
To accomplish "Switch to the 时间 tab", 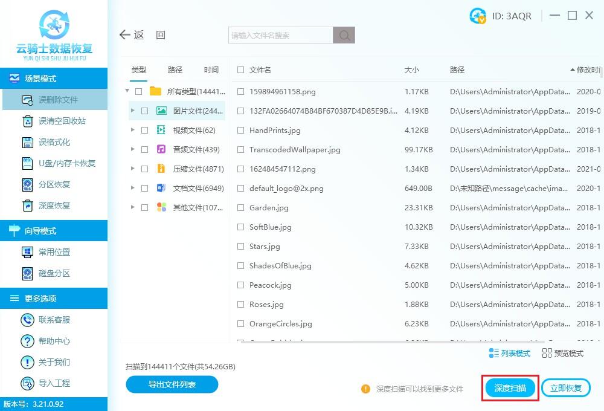I will click(x=211, y=70).
